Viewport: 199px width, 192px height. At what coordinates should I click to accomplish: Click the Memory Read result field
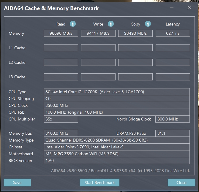click(61, 33)
